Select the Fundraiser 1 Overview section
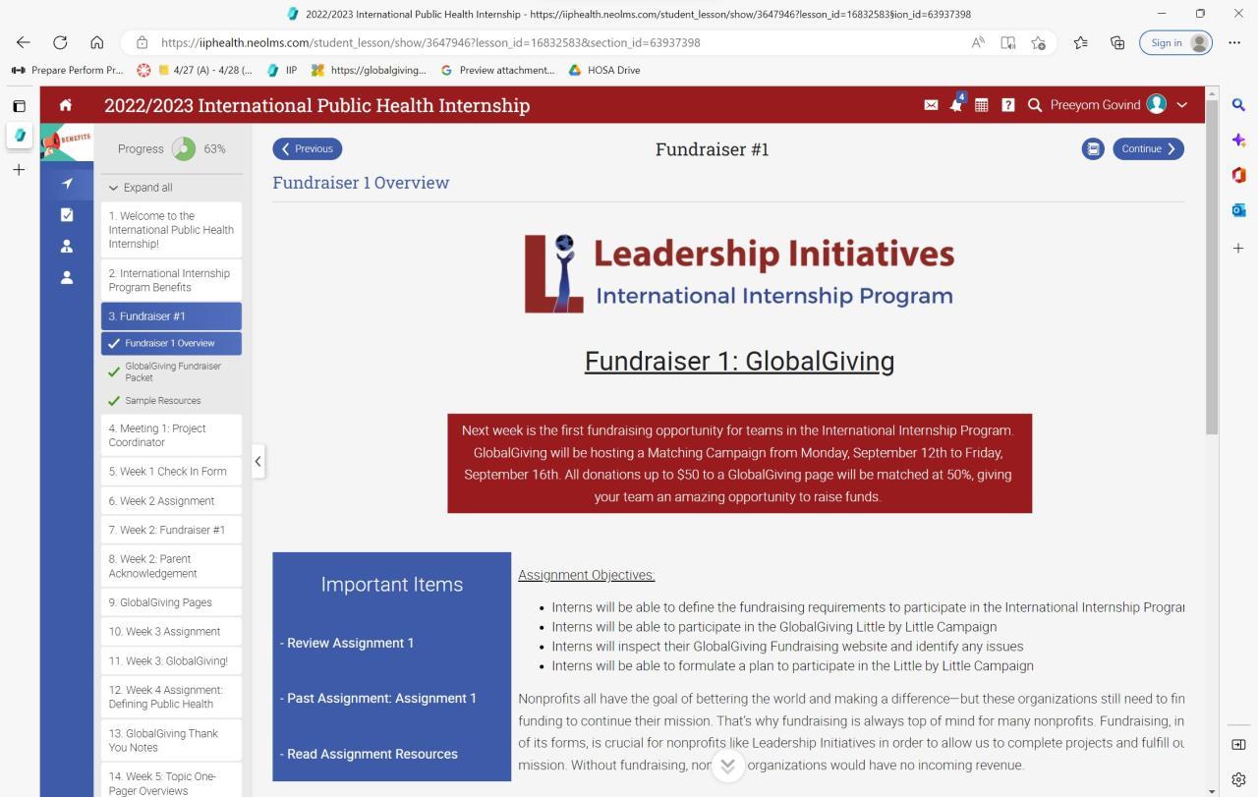The width and height of the screenshot is (1258, 797). [171, 343]
